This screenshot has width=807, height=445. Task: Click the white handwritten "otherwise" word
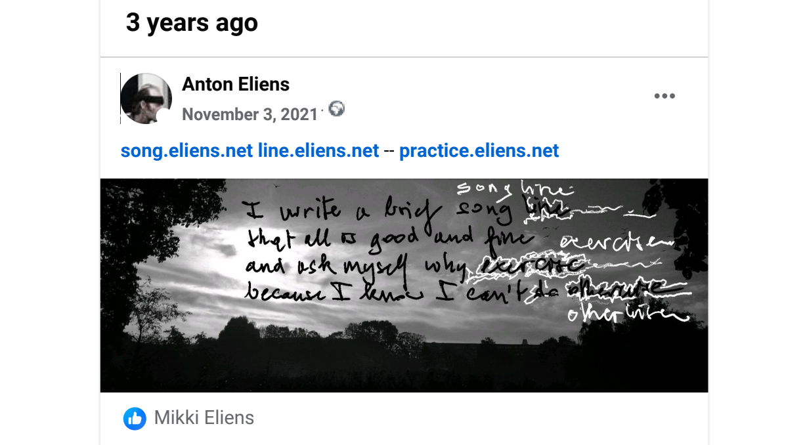pyautogui.click(x=627, y=314)
